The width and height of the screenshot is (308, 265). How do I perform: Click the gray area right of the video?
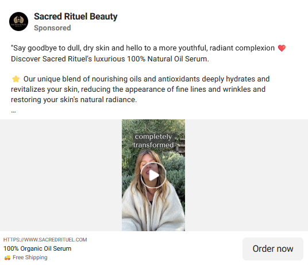tap(247, 175)
